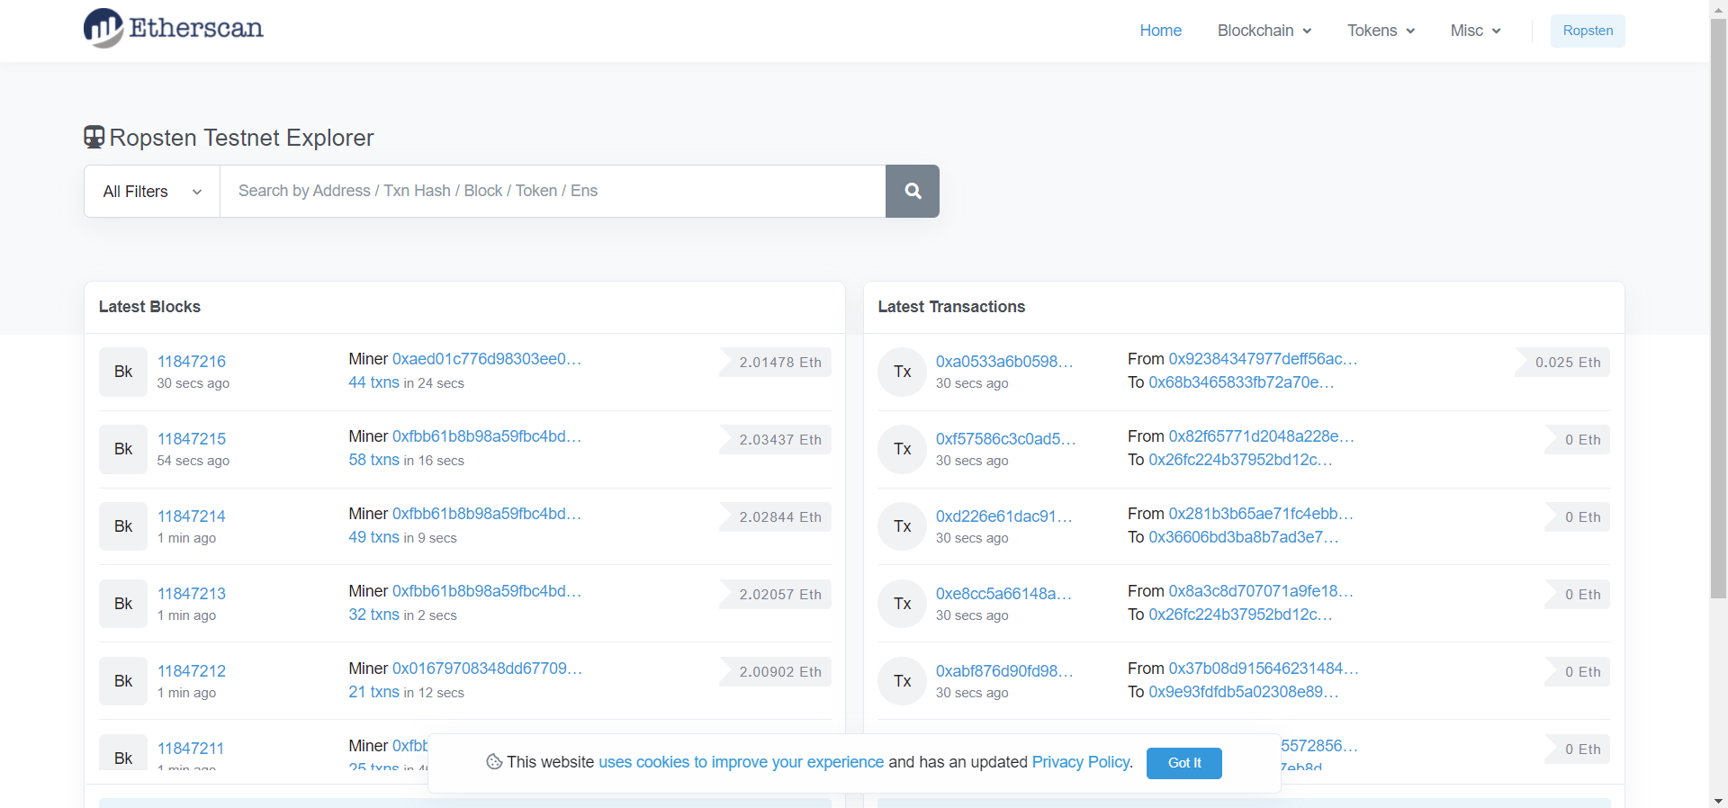This screenshot has width=1728, height=808.
Task: Expand the Blockchain menu
Action: pyautogui.click(x=1264, y=31)
